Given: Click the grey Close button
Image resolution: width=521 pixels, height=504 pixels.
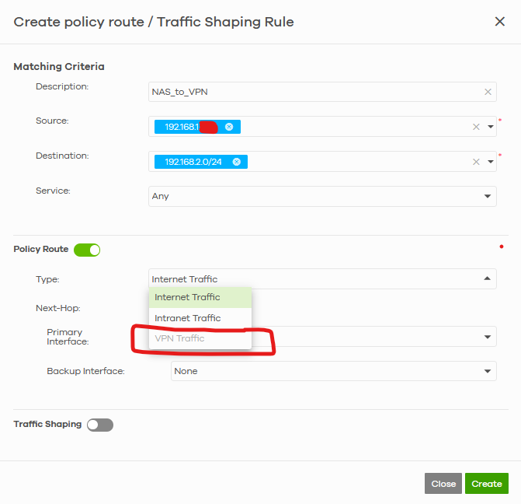Looking at the screenshot, I should [x=443, y=483].
